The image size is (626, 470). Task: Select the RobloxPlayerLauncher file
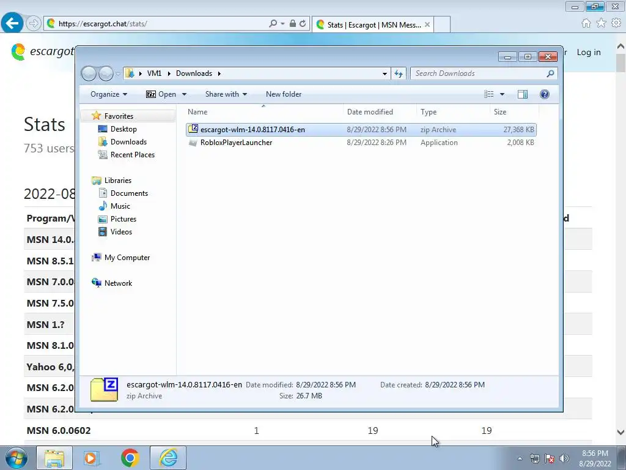coord(361,143)
